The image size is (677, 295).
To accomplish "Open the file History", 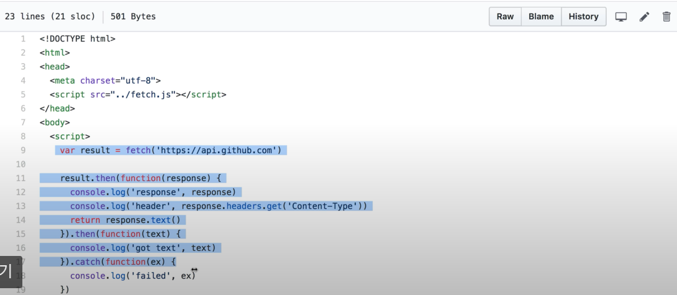I will [583, 16].
